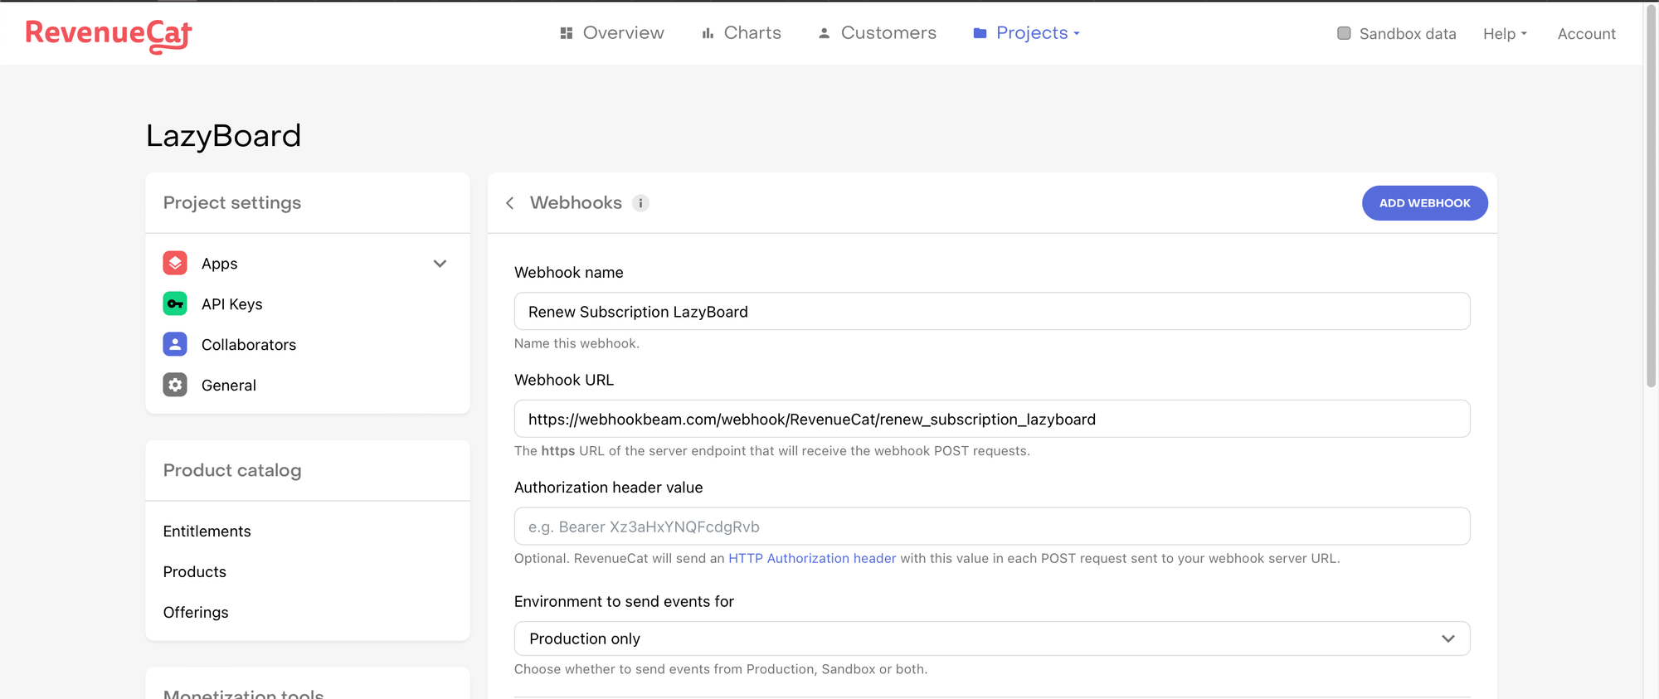Click the Authorization header value field
Image resolution: width=1659 pixels, height=699 pixels.
[991, 527]
